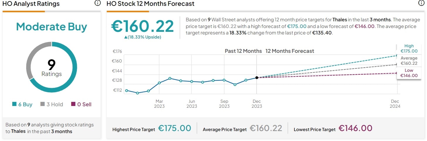Click the large €160.22 price target figure
The image size is (427, 141).
(x=143, y=26)
